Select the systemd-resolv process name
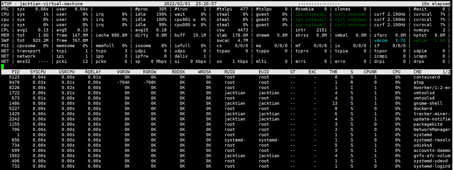 432,140
